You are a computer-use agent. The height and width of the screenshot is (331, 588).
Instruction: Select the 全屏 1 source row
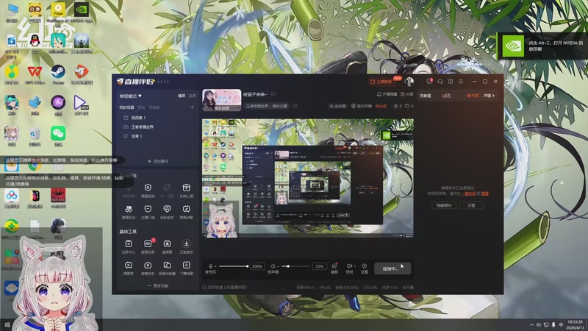click(157, 136)
